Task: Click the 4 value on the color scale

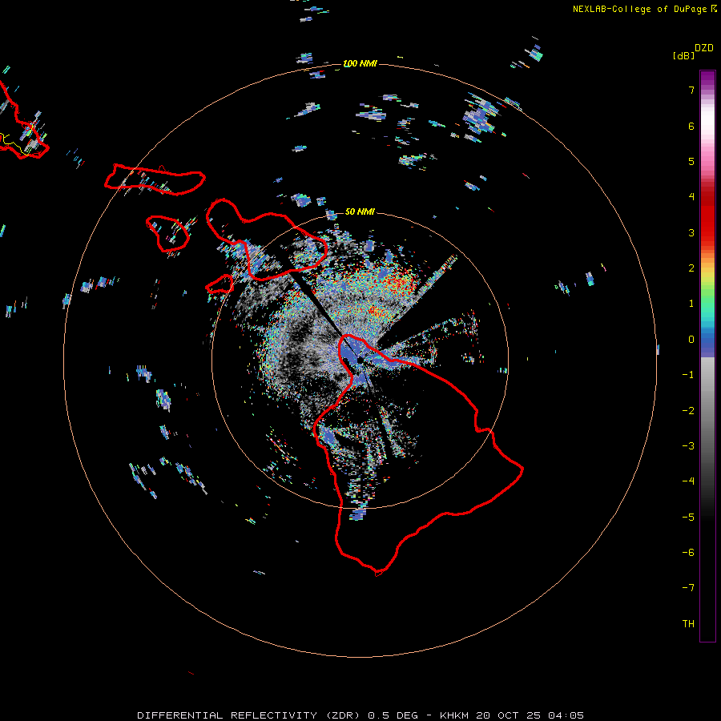Action: [x=691, y=197]
